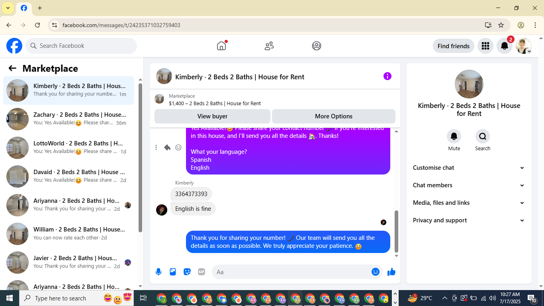
Task: Search in conversation magnifier icon
Action: (483, 136)
